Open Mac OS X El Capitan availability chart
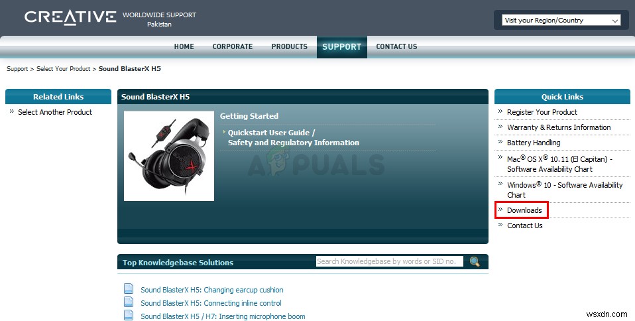Image resolution: width=635 pixels, height=321 pixels. coord(559,164)
